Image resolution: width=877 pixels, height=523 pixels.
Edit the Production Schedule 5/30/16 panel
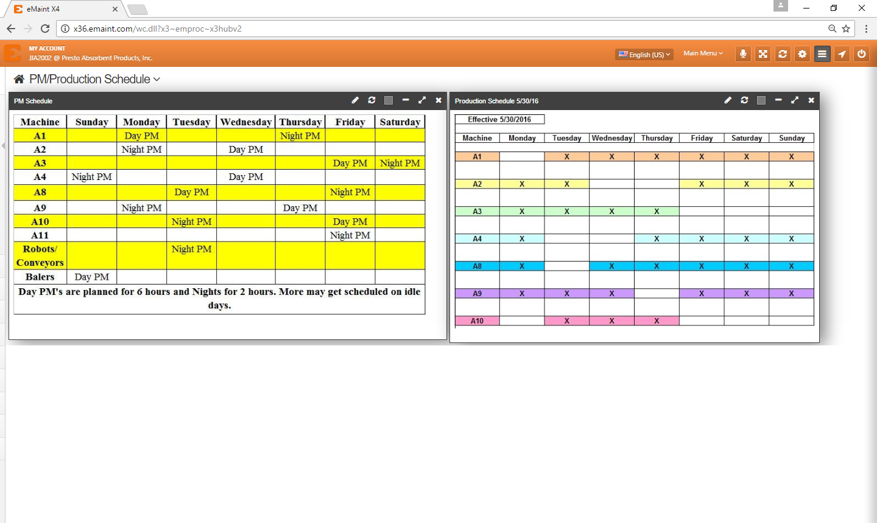728,100
